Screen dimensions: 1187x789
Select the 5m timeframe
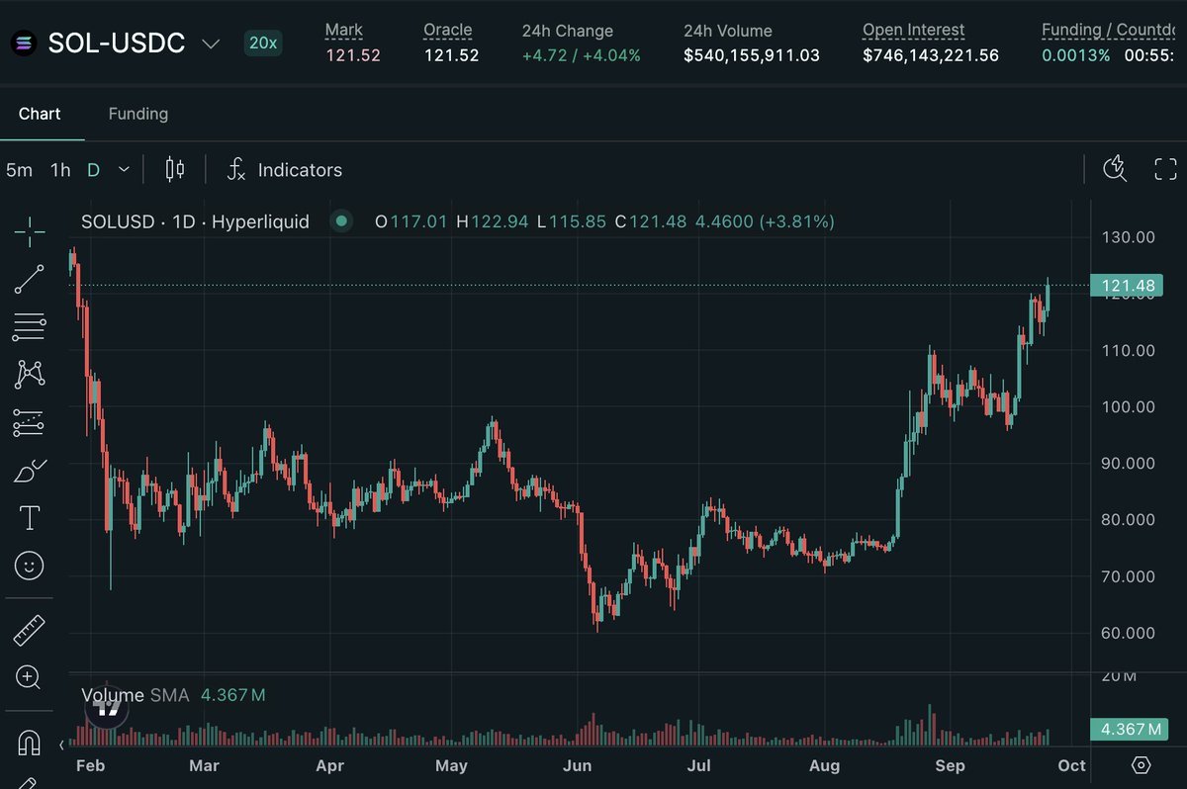click(x=19, y=170)
